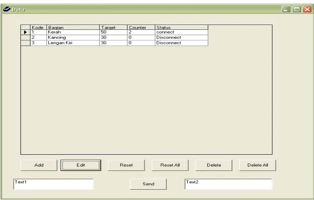This screenshot has width=314, height=200.
Task: Click the Bagian column header
Action: click(73, 27)
